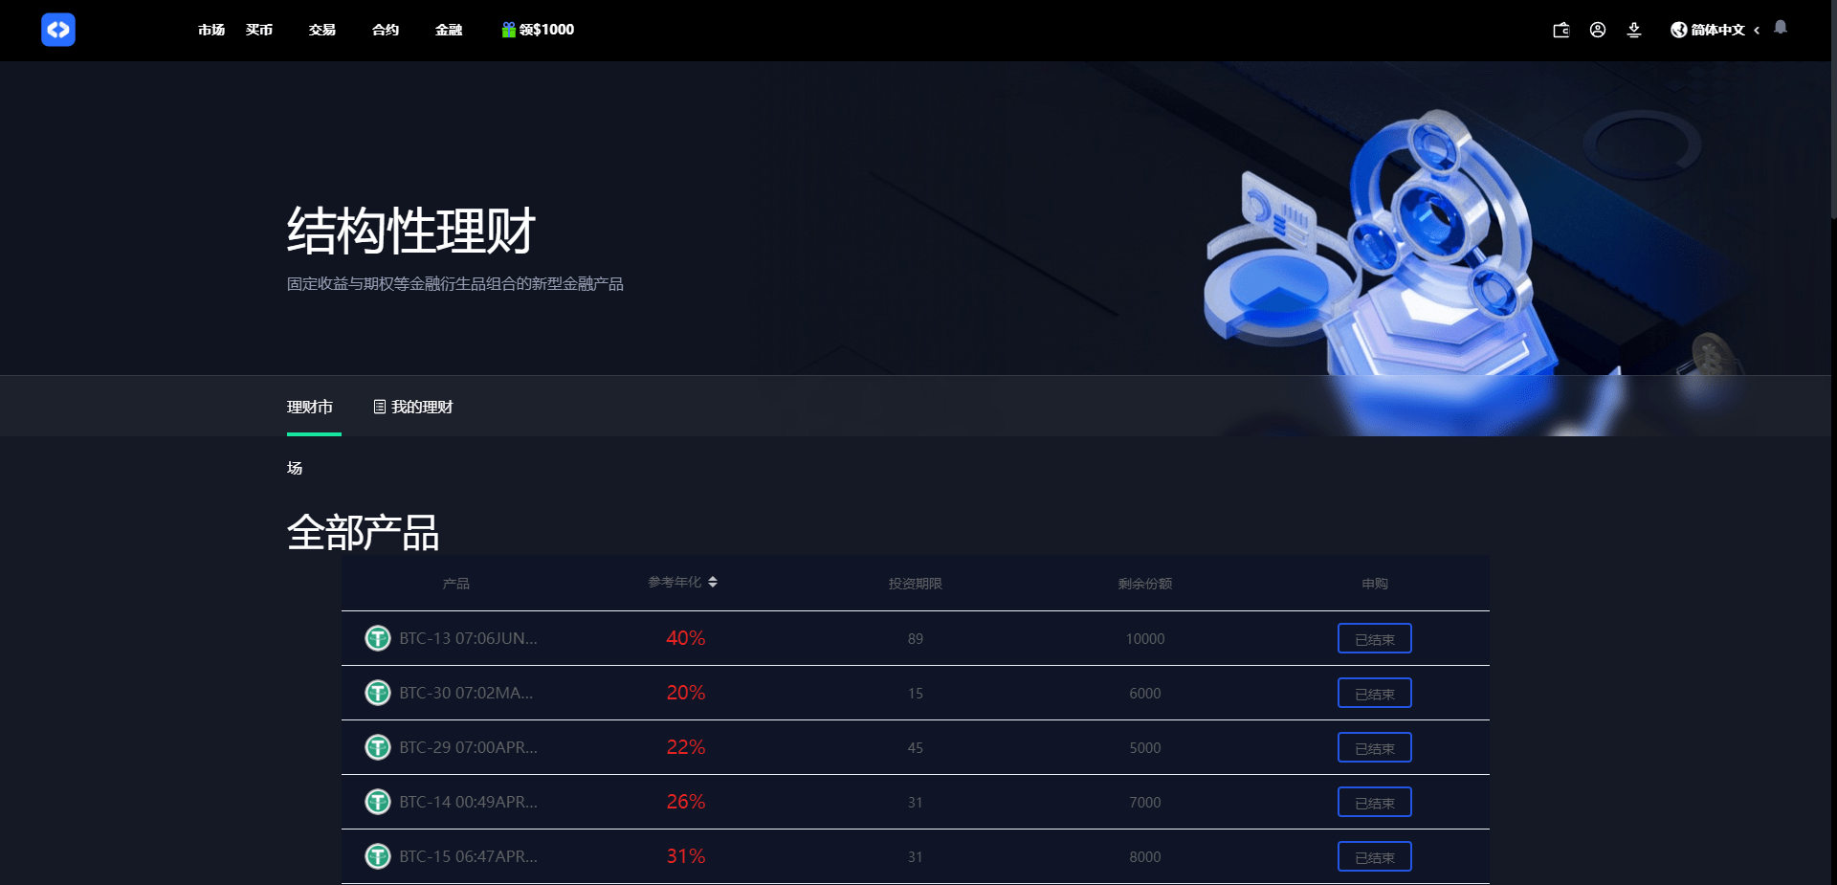Click the document icon beside 我的理财

click(380, 407)
